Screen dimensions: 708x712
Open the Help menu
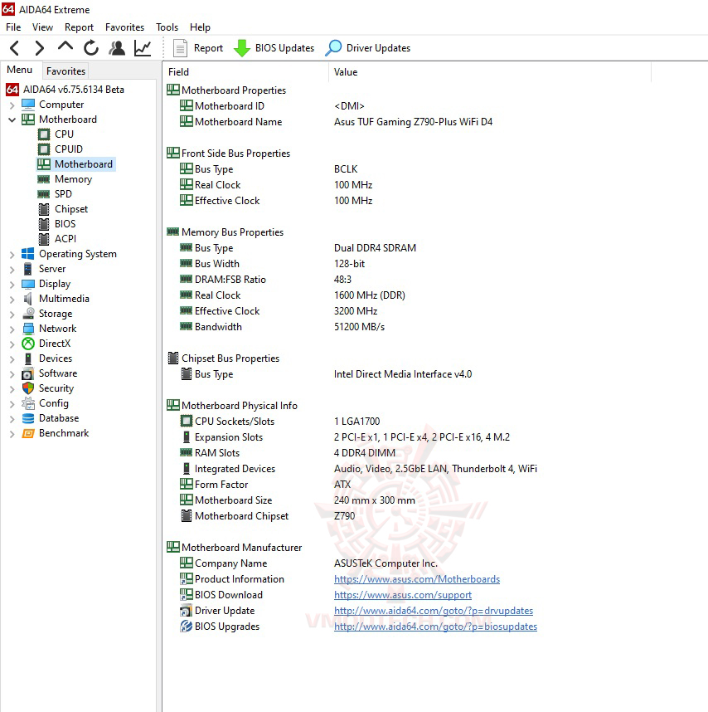pos(200,27)
